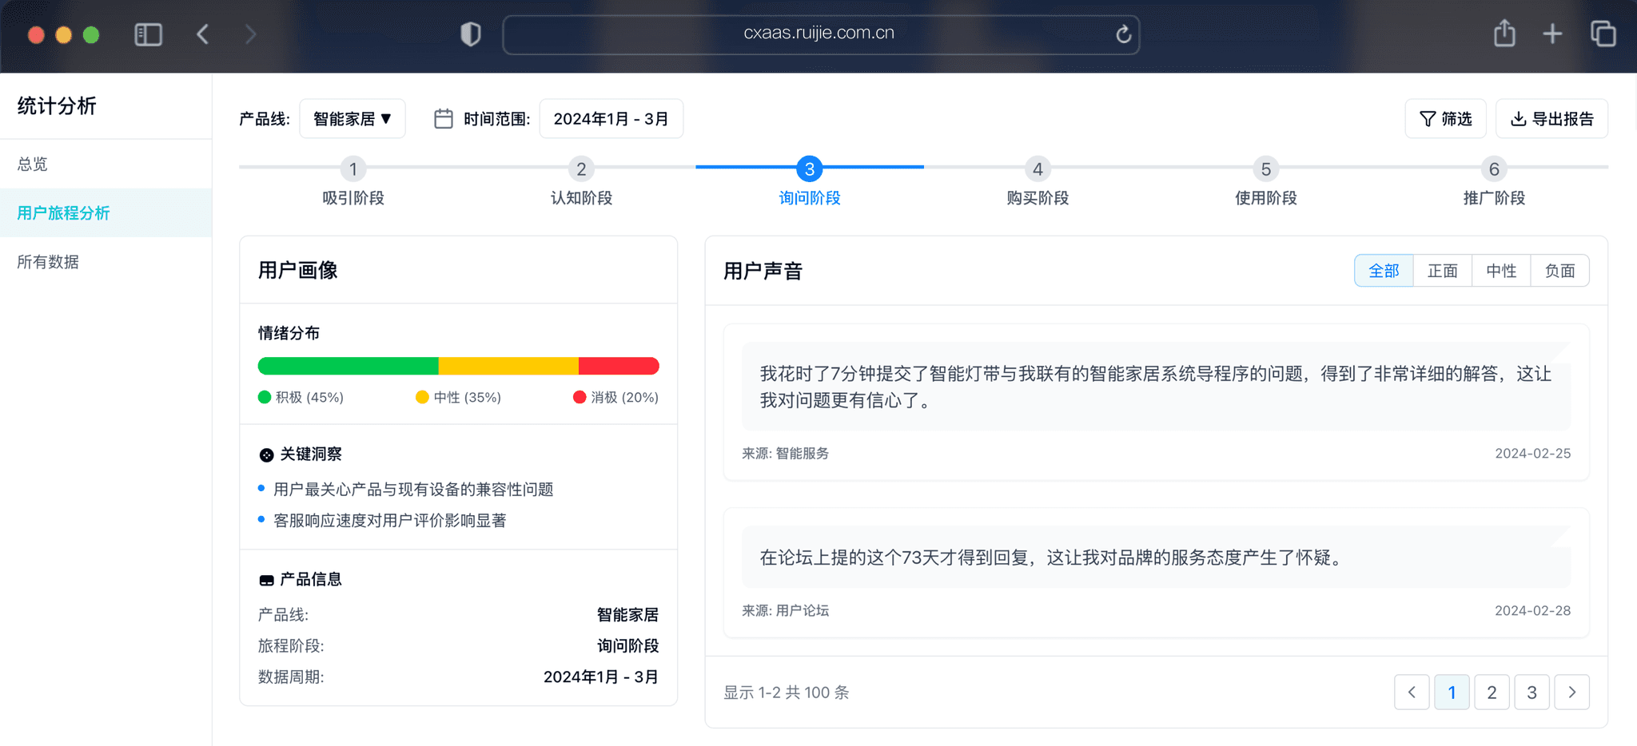Click the 产品信息 heading icon
1637x746 pixels.
pyautogui.click(x=266, y=580)
